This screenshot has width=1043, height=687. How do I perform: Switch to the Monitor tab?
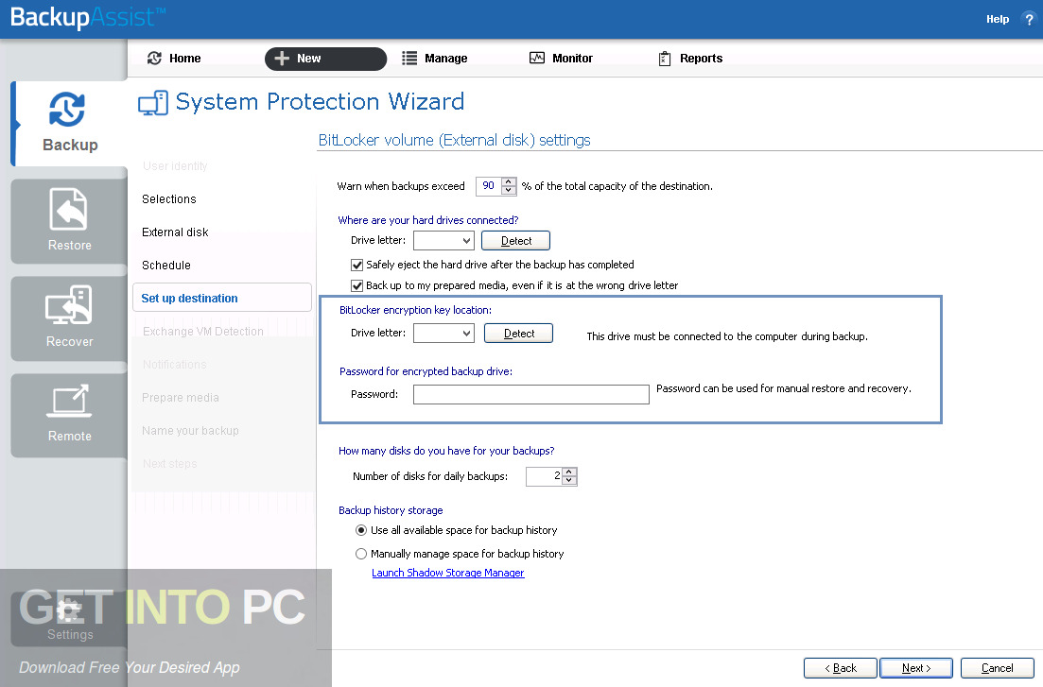(561, 59)
